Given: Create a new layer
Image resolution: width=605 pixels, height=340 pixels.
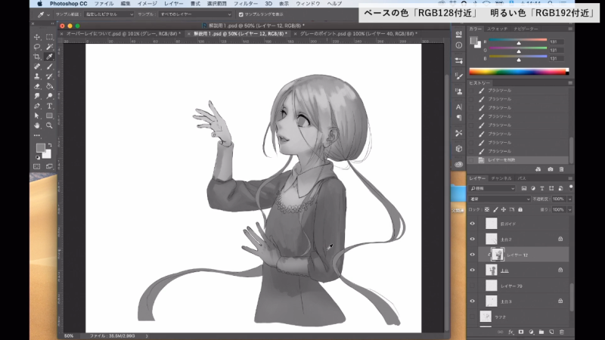Looking at the screenshot, I should click(x=551, y=332).
